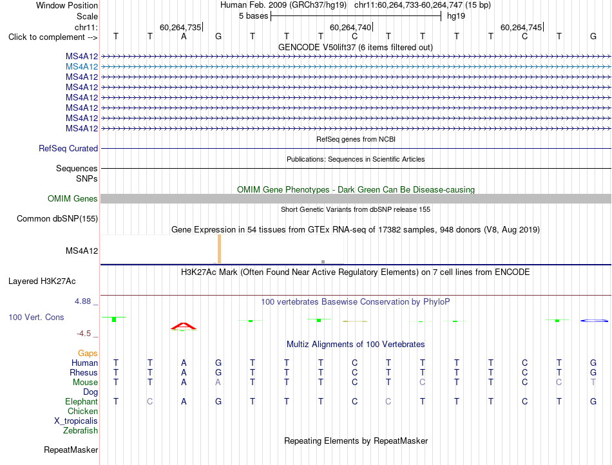Click the Dog species label
This screenshot has height=465, width=612.
click(x=90, y=392)
